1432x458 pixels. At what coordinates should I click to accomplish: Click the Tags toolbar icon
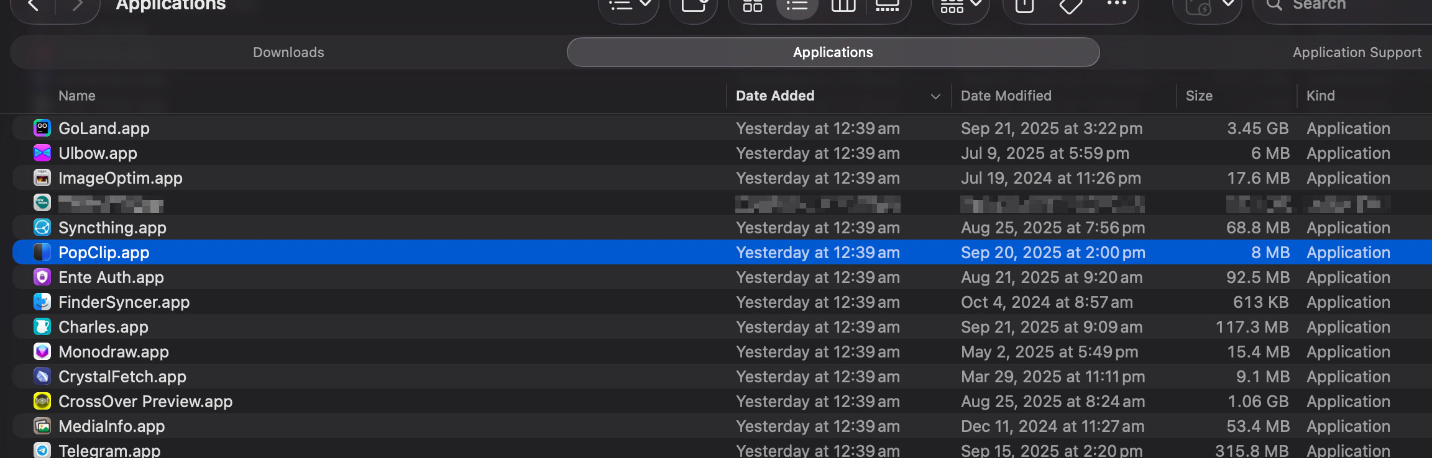click(x=1070, y=6)
